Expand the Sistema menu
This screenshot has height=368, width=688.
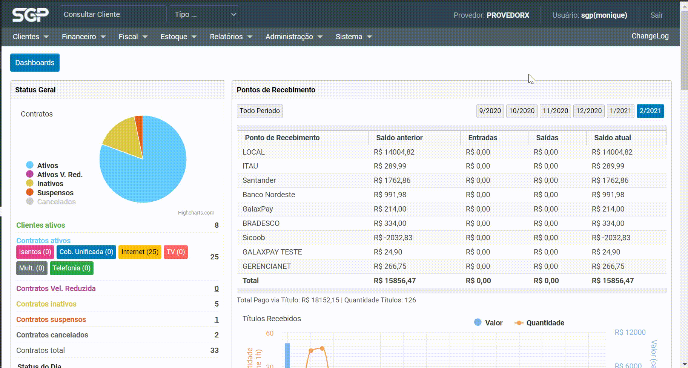tap(353, 37)
